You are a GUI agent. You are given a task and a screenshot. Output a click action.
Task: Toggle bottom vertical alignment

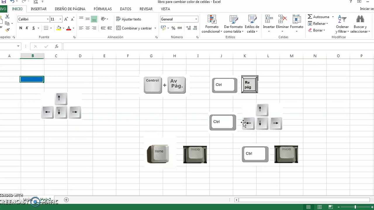[x=94, y=19]
